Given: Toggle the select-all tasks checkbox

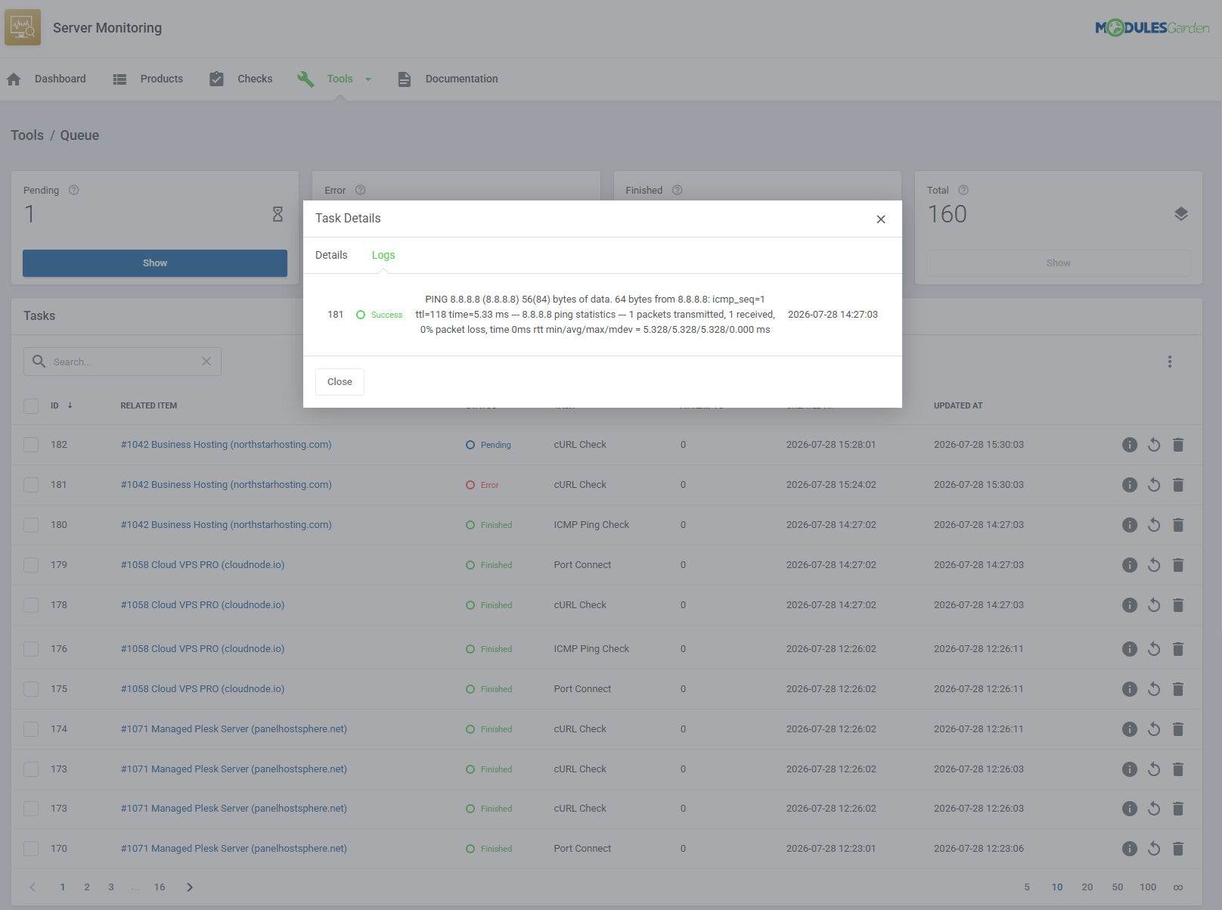Looking at the screenshot, I should (x=31, y=405).
